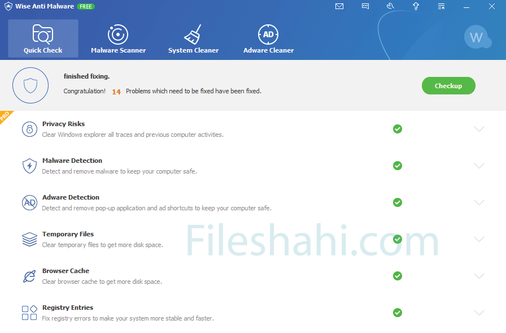Click the mail envelope icon in title bar
Viewport: 506px width, 333px height.
(339, 6)
